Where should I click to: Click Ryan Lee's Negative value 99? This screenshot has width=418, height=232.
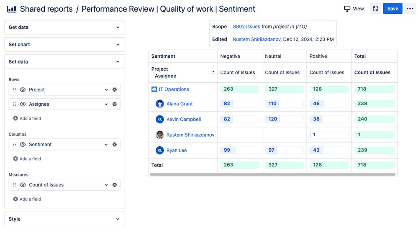point(239,150)
